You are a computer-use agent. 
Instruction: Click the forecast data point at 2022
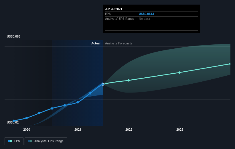click(x=129, y=81)
